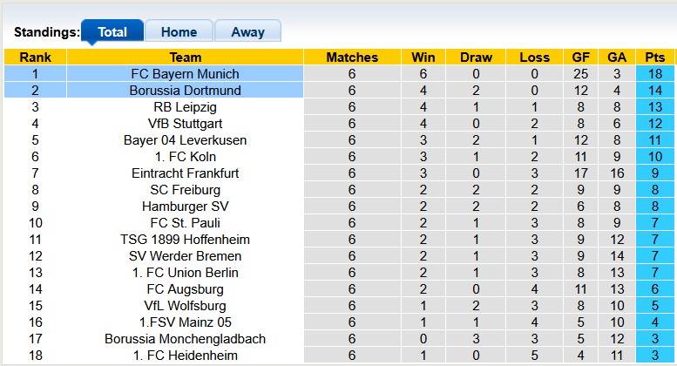
Task: Click the Rank column header
Action: 35,58
